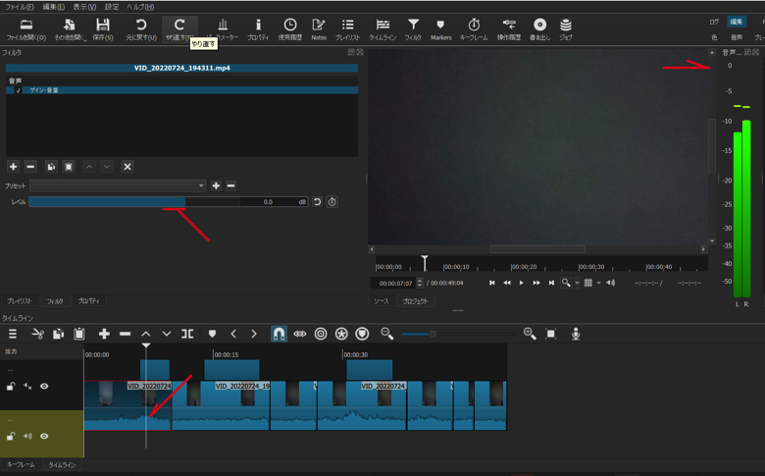Split the clip at the playhead
Image resolution: width=765 pixels, height=476 pixels.
pos(187,334)
